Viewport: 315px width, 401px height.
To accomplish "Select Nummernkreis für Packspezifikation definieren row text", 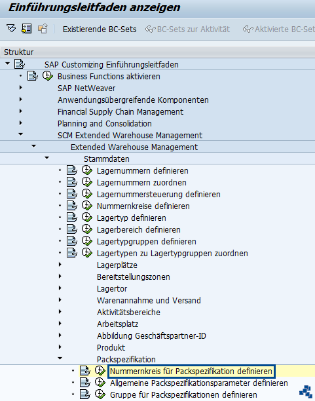I will click(191, 372).
